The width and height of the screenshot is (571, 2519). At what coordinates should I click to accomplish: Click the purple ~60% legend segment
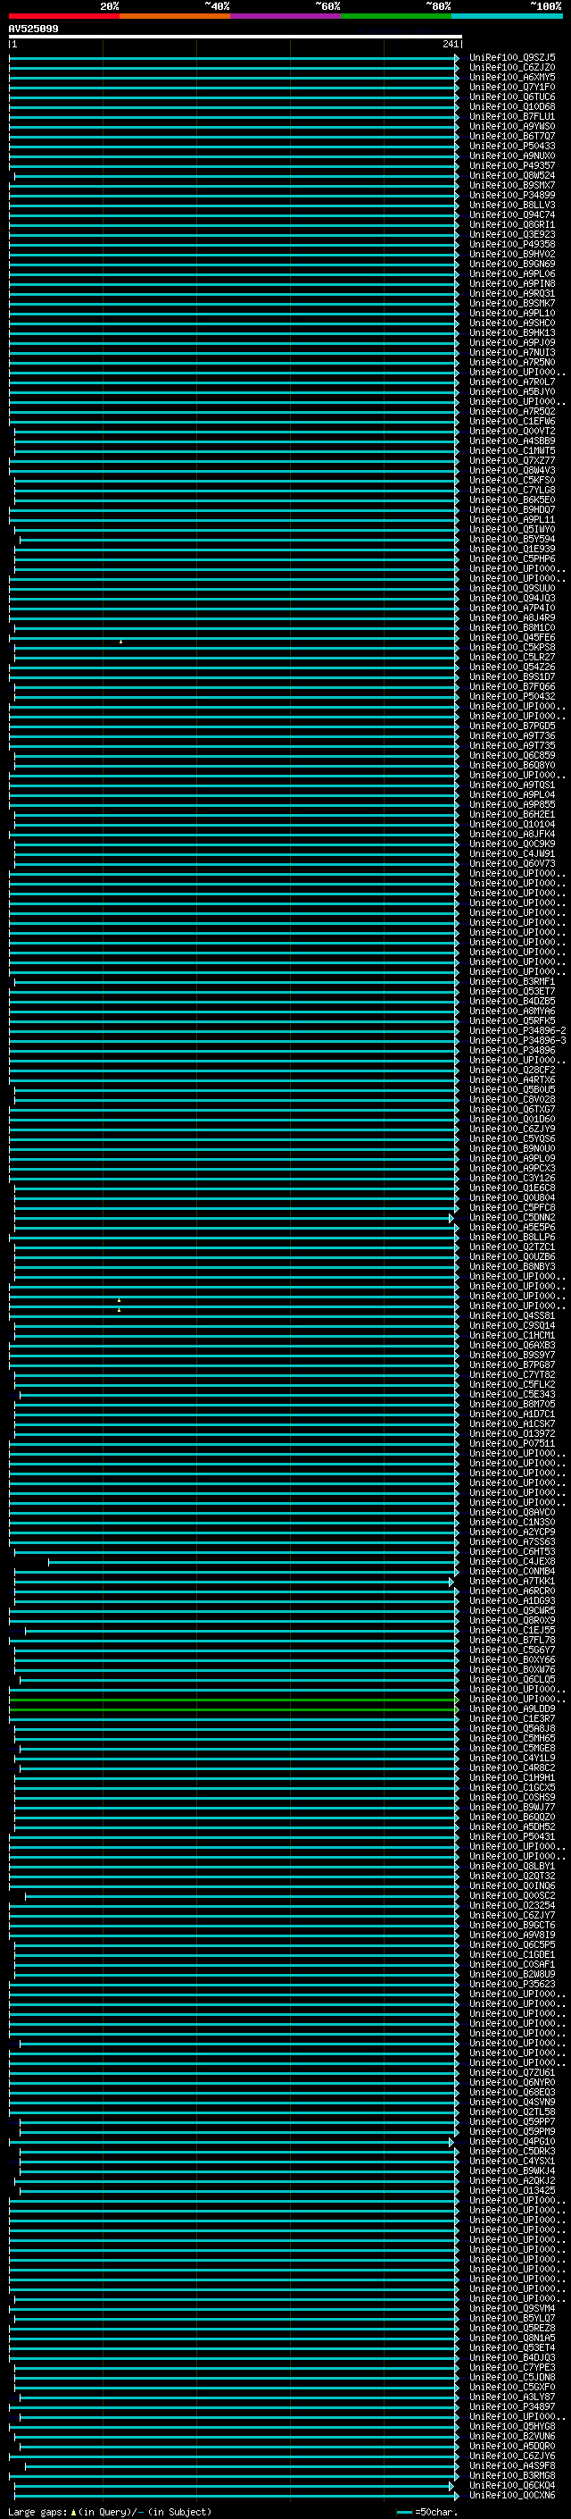[286, 17]
